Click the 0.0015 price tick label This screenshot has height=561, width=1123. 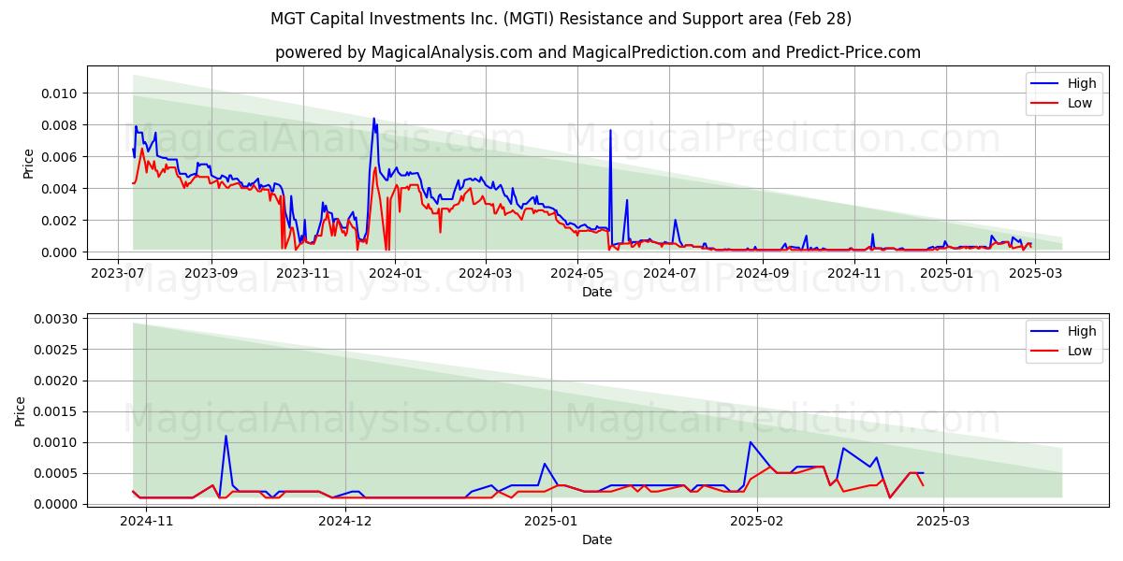[57, 411]
